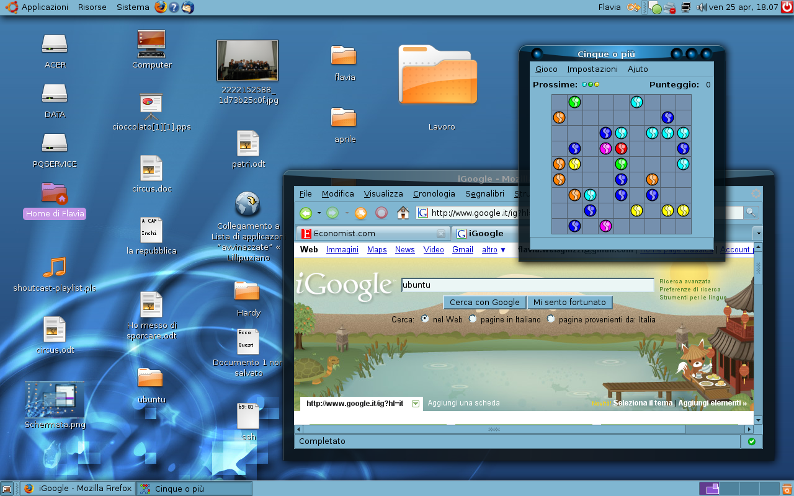Go back with Firefox's green back arrow
Screen dimensions: 794x496
click(x=306, y=213)
